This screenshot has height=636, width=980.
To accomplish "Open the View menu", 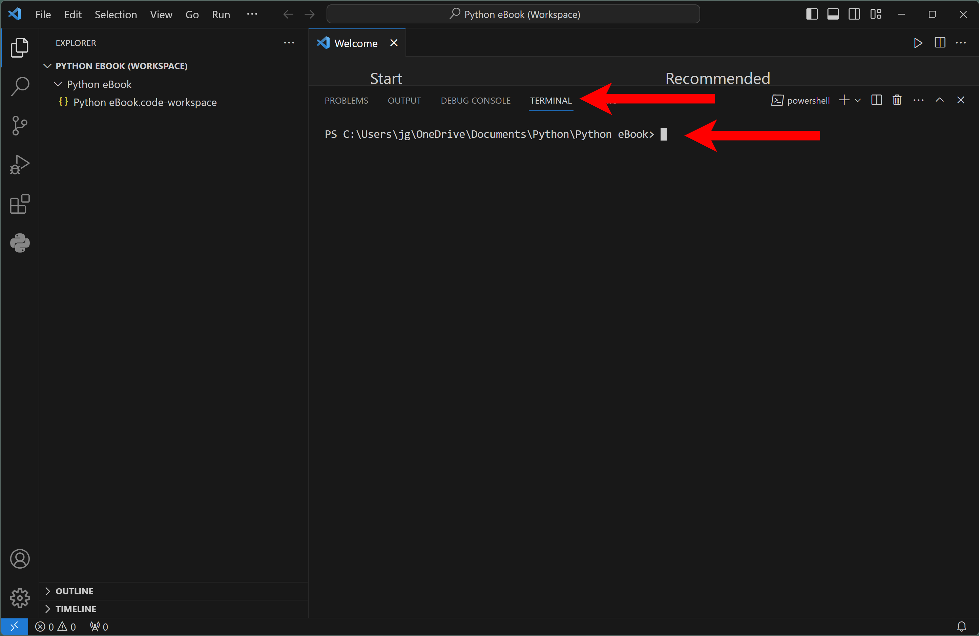I will coord(161,15).
